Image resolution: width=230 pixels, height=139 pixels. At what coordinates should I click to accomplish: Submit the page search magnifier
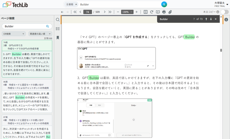[47, 26]
